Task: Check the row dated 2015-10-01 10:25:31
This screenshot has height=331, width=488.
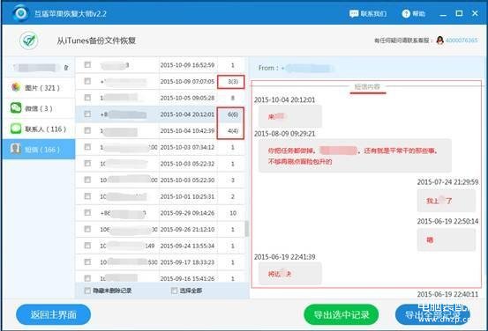Action: pos(87,196)
